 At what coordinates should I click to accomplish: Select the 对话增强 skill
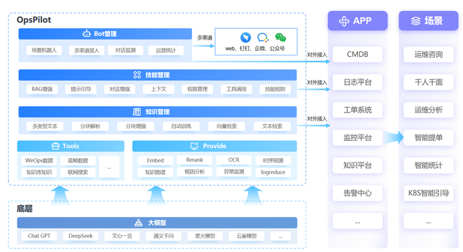[120, 89]
